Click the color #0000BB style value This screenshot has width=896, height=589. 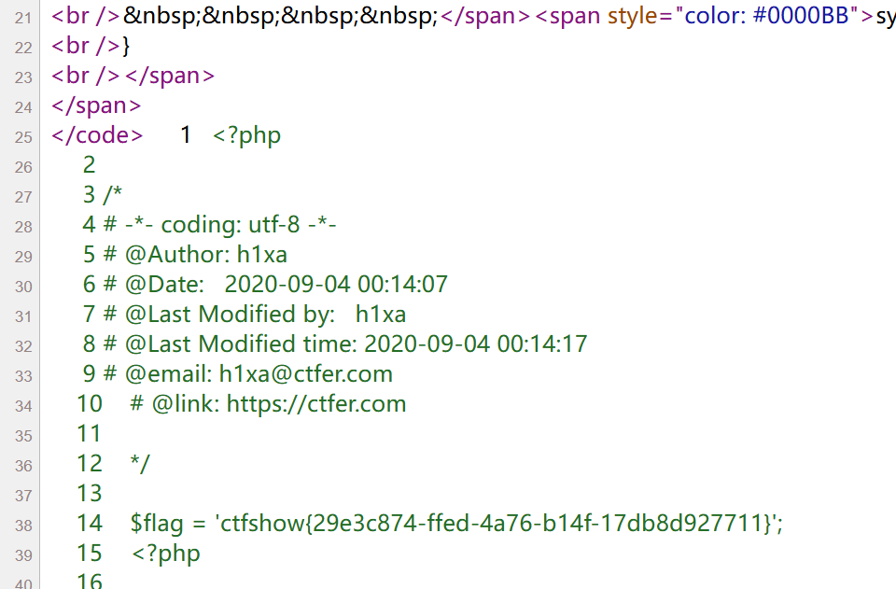[x=766, y=16]
